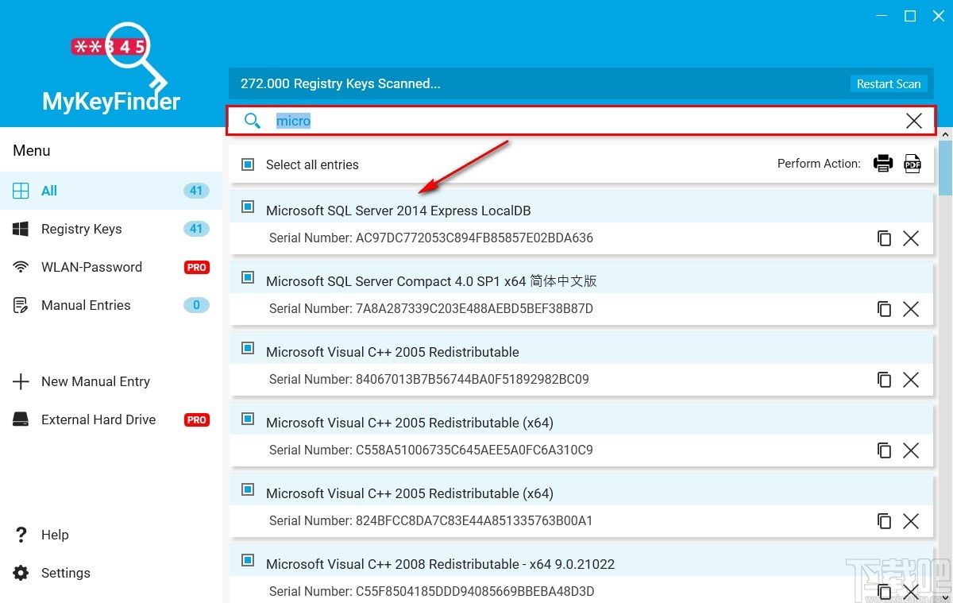Click the scrollbar down arrow
This screenshot has width=953, height=603.
pyautogui.click(x=946, y=596)
